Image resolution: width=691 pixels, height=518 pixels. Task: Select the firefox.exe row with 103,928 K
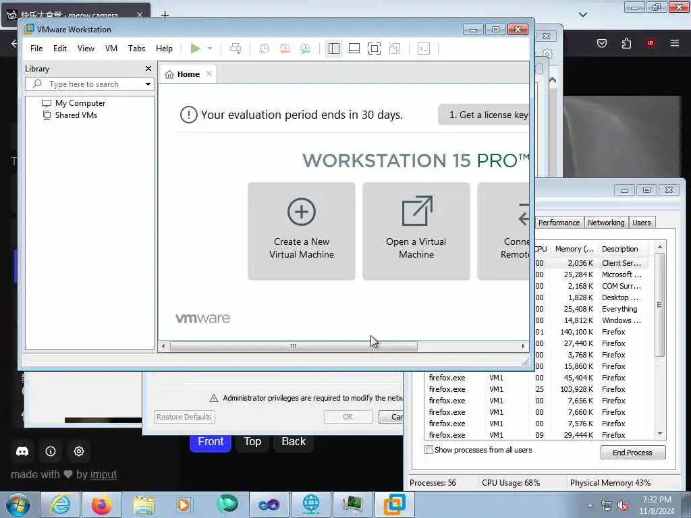535,389
